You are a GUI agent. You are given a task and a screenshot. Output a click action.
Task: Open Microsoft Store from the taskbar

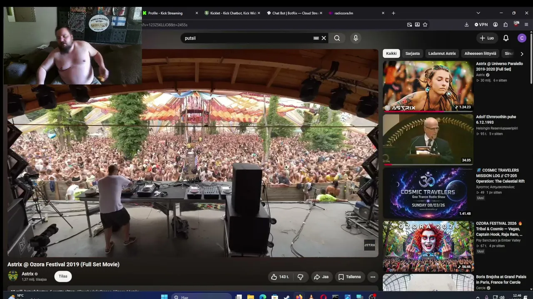click(x=275, y=297)
